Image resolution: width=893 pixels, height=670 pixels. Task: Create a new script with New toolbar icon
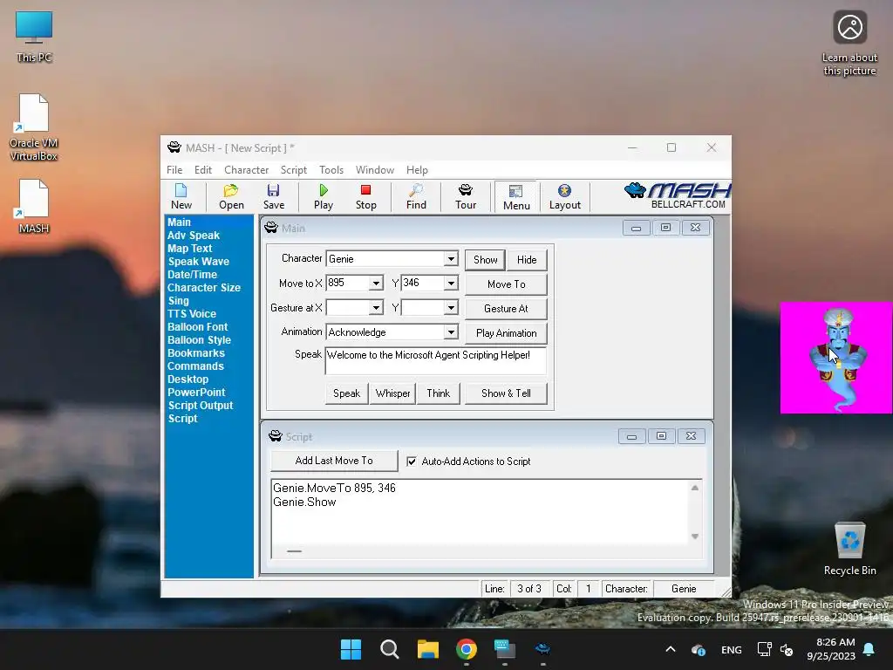point(181,196)
